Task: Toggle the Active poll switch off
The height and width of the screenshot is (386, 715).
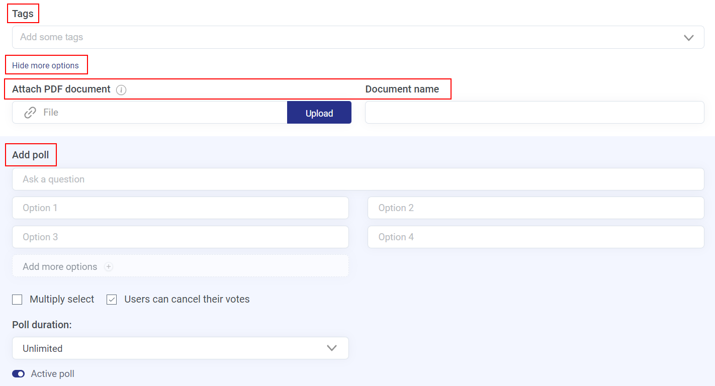Action: tap(19, 374)
